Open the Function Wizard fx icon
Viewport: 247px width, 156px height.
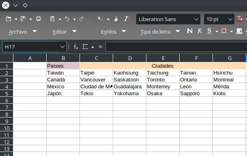[76, 47]
